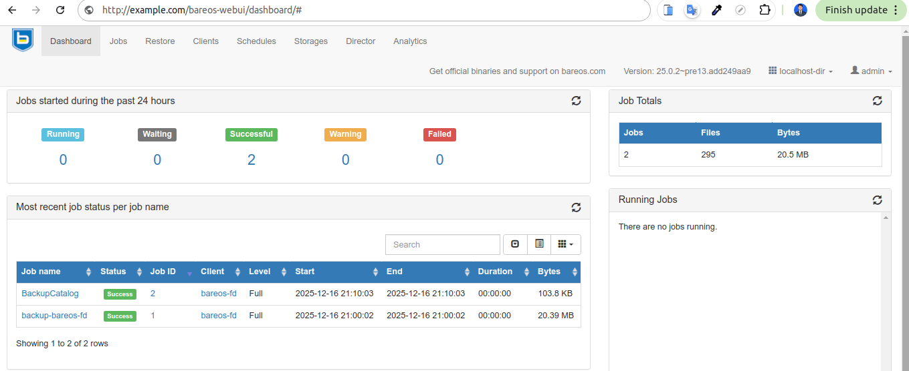Click the Bareos shield logo
Image resolution: width=909 pixels, height=371 pixels.
pyautogui.click(x=23, y=40)
